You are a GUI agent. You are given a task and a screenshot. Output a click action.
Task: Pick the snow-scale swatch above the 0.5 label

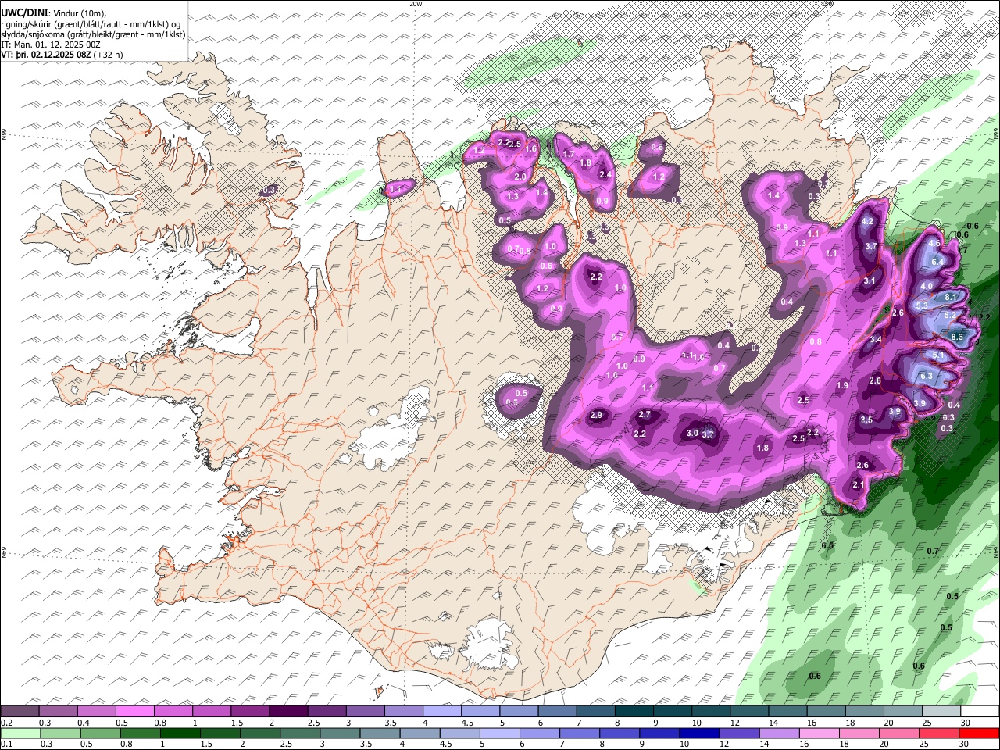click(134, 712)
